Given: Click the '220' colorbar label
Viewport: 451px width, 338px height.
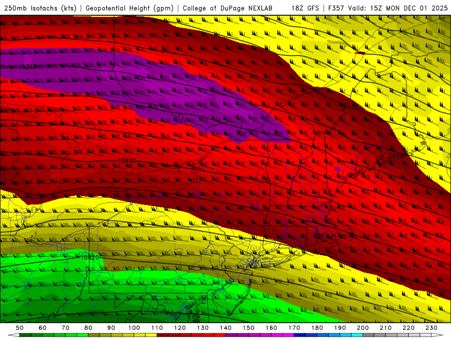Looking at the screenshot, I should (408, 328).
